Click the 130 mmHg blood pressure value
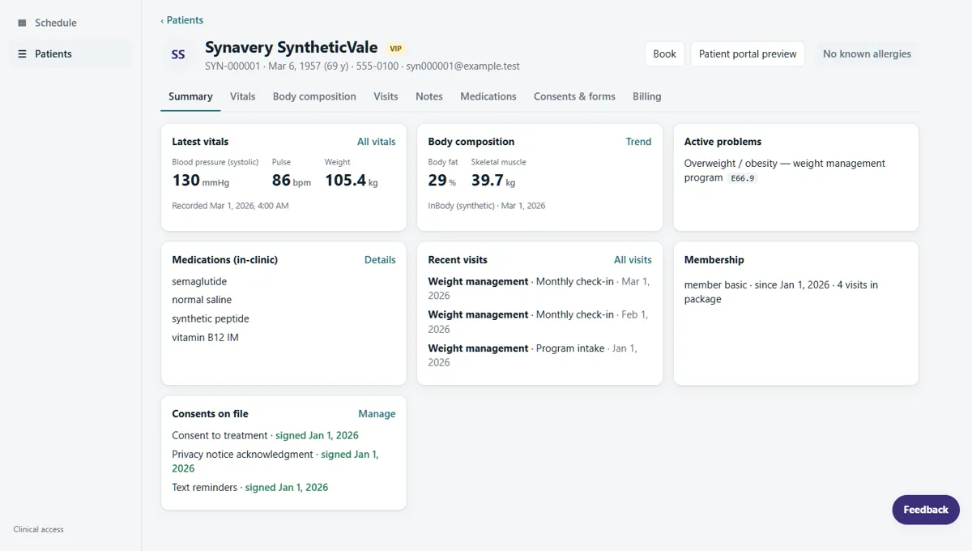This screenshot has width=972, height=551. (201, 181)
